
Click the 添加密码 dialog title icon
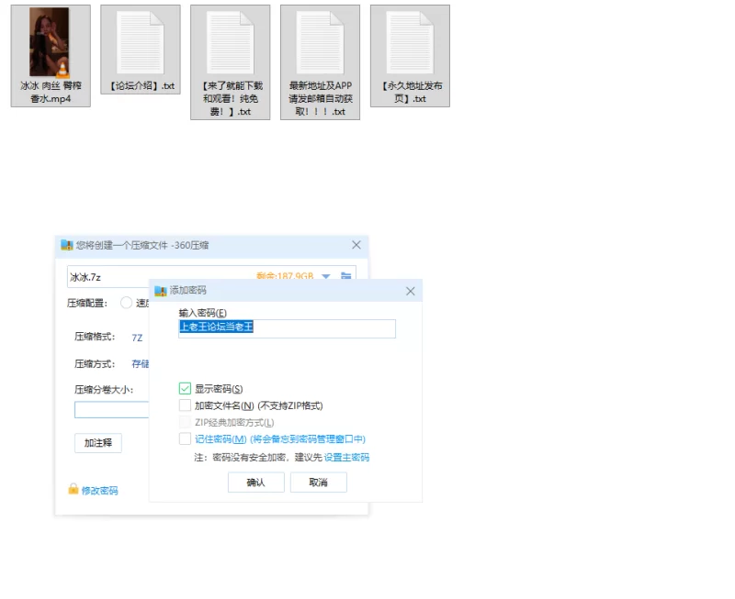tap(161, 291)
